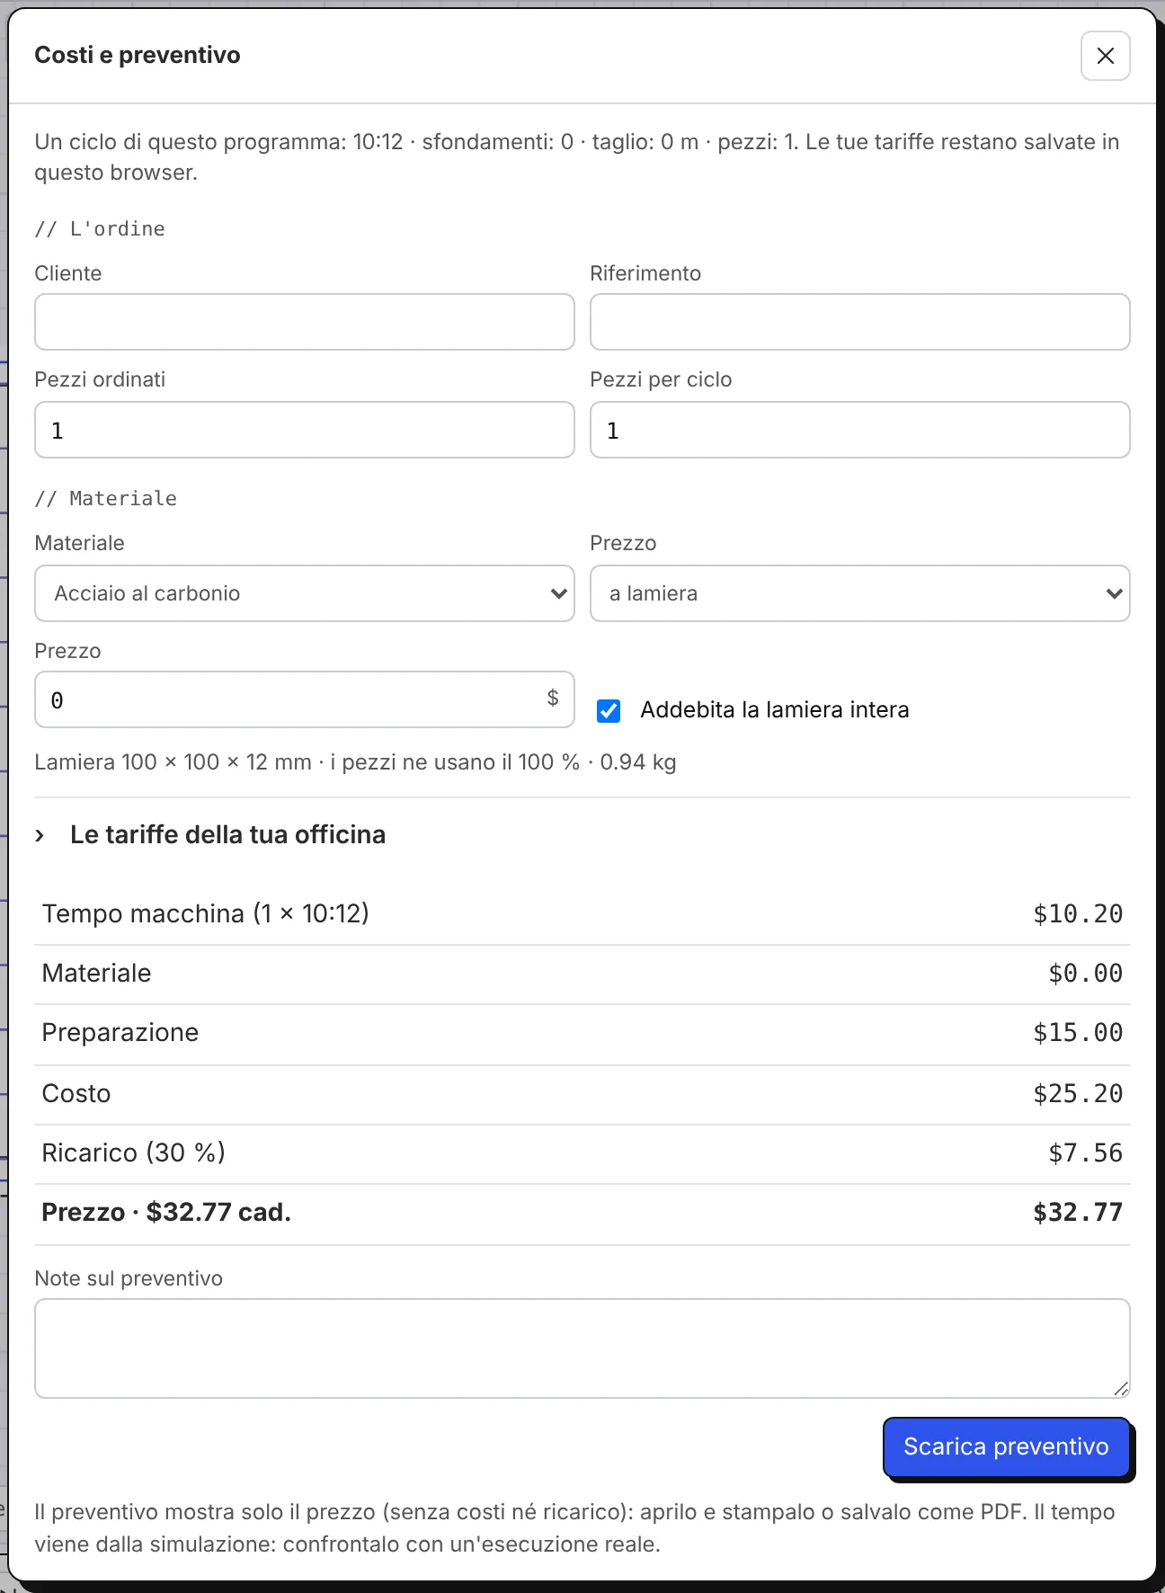Close the Costi e preventivo dialog
This screenshot has height=1593, width=1165.
1105,56
